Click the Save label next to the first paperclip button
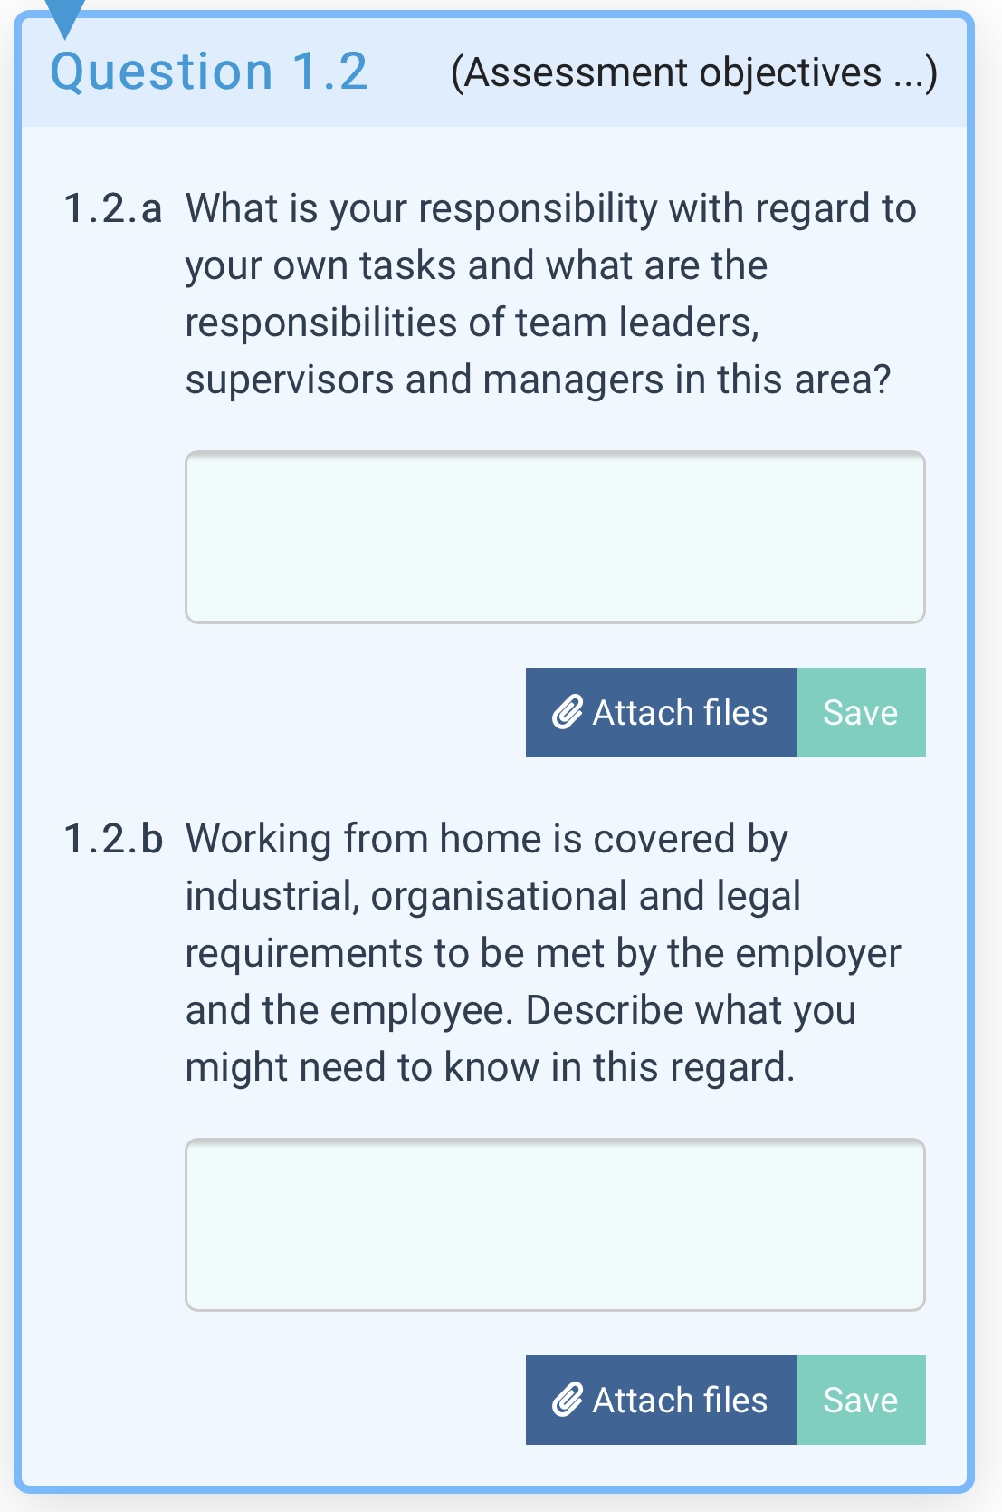This screenshot has width=1002, height=1512. point(860,713)
